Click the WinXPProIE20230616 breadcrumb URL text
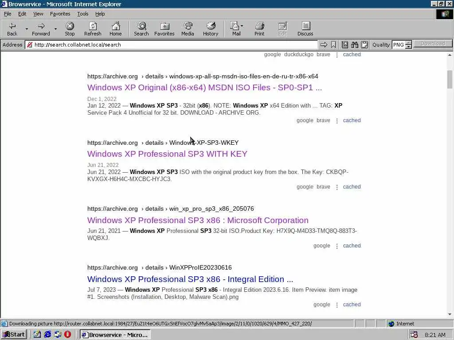This screenshot has height=340, width=454. coord(200,267)
